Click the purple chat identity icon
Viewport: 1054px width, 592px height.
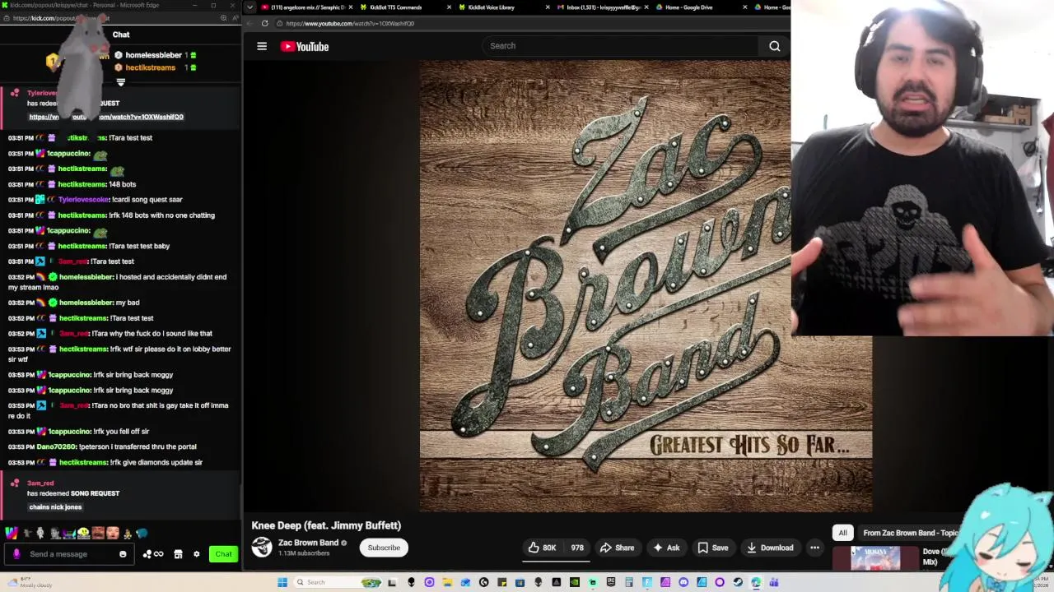point(16,554)
